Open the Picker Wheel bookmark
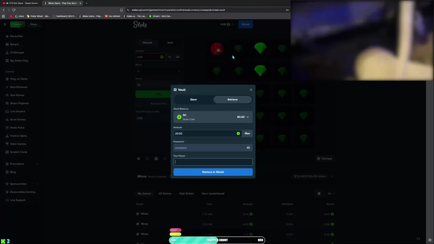 click(x=38, y=16)
